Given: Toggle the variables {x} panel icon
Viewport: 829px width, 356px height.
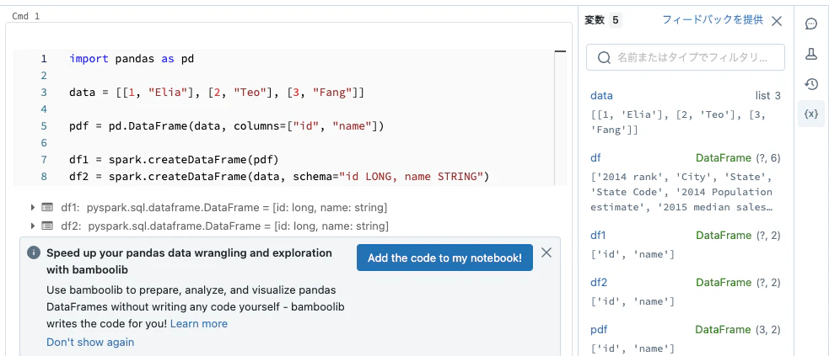Looking at the screenshot, I should click(x=811, y=114).
